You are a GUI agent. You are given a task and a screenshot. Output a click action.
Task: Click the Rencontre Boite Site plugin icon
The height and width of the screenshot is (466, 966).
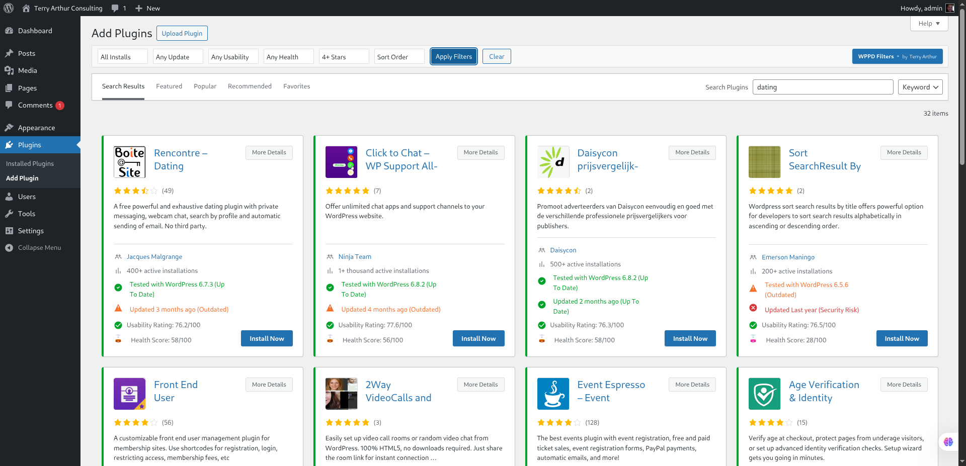pyautogui.click(x=130, y=162)
